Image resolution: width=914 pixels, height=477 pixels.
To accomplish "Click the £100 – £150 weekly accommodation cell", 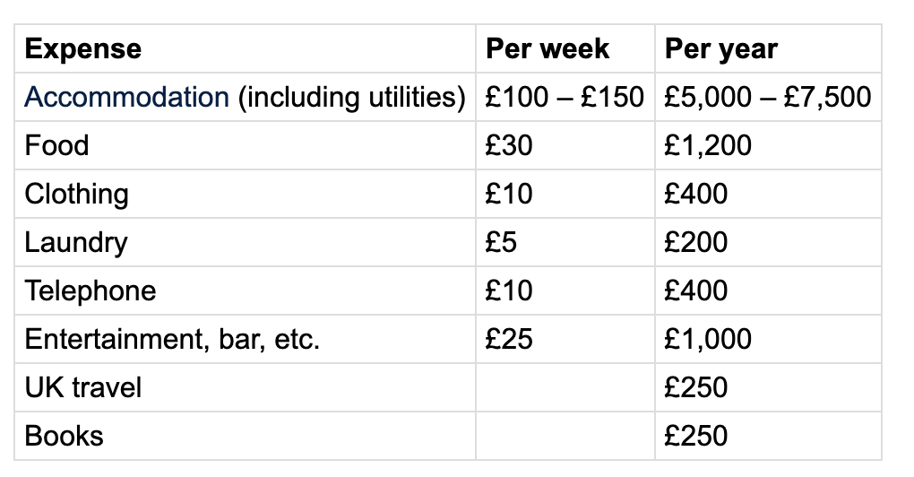I will pyautogui.click(x=565, y=97).
